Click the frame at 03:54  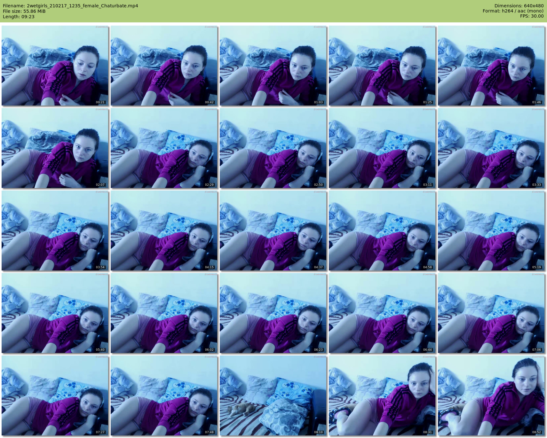coord(55,231)
